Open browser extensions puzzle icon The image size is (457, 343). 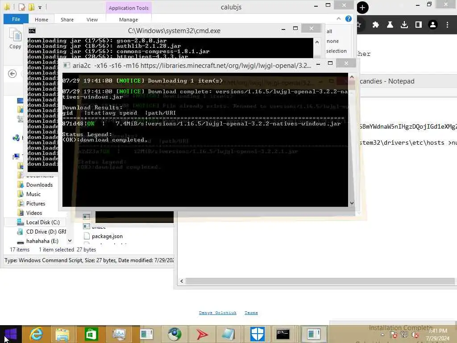375,25
